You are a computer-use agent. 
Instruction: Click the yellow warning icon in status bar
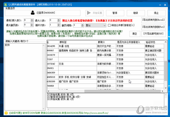[x=6, y=113]
